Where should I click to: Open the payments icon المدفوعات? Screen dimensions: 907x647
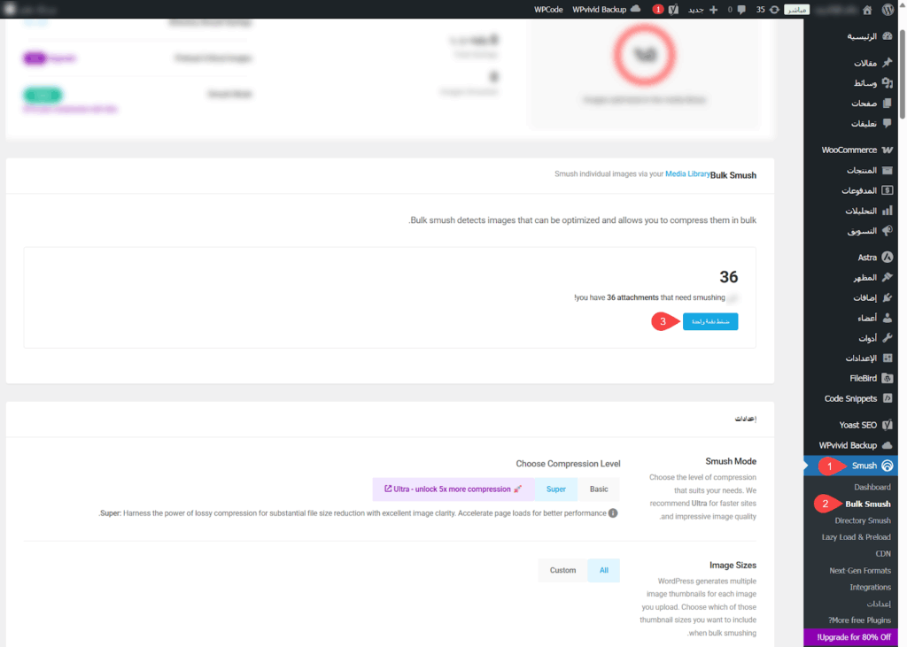(888, 190)
